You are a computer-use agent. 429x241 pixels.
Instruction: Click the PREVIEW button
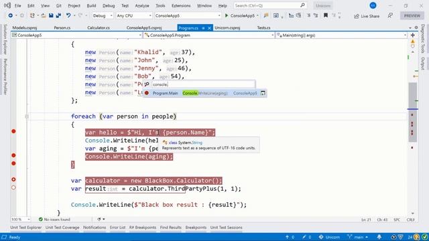412,15
